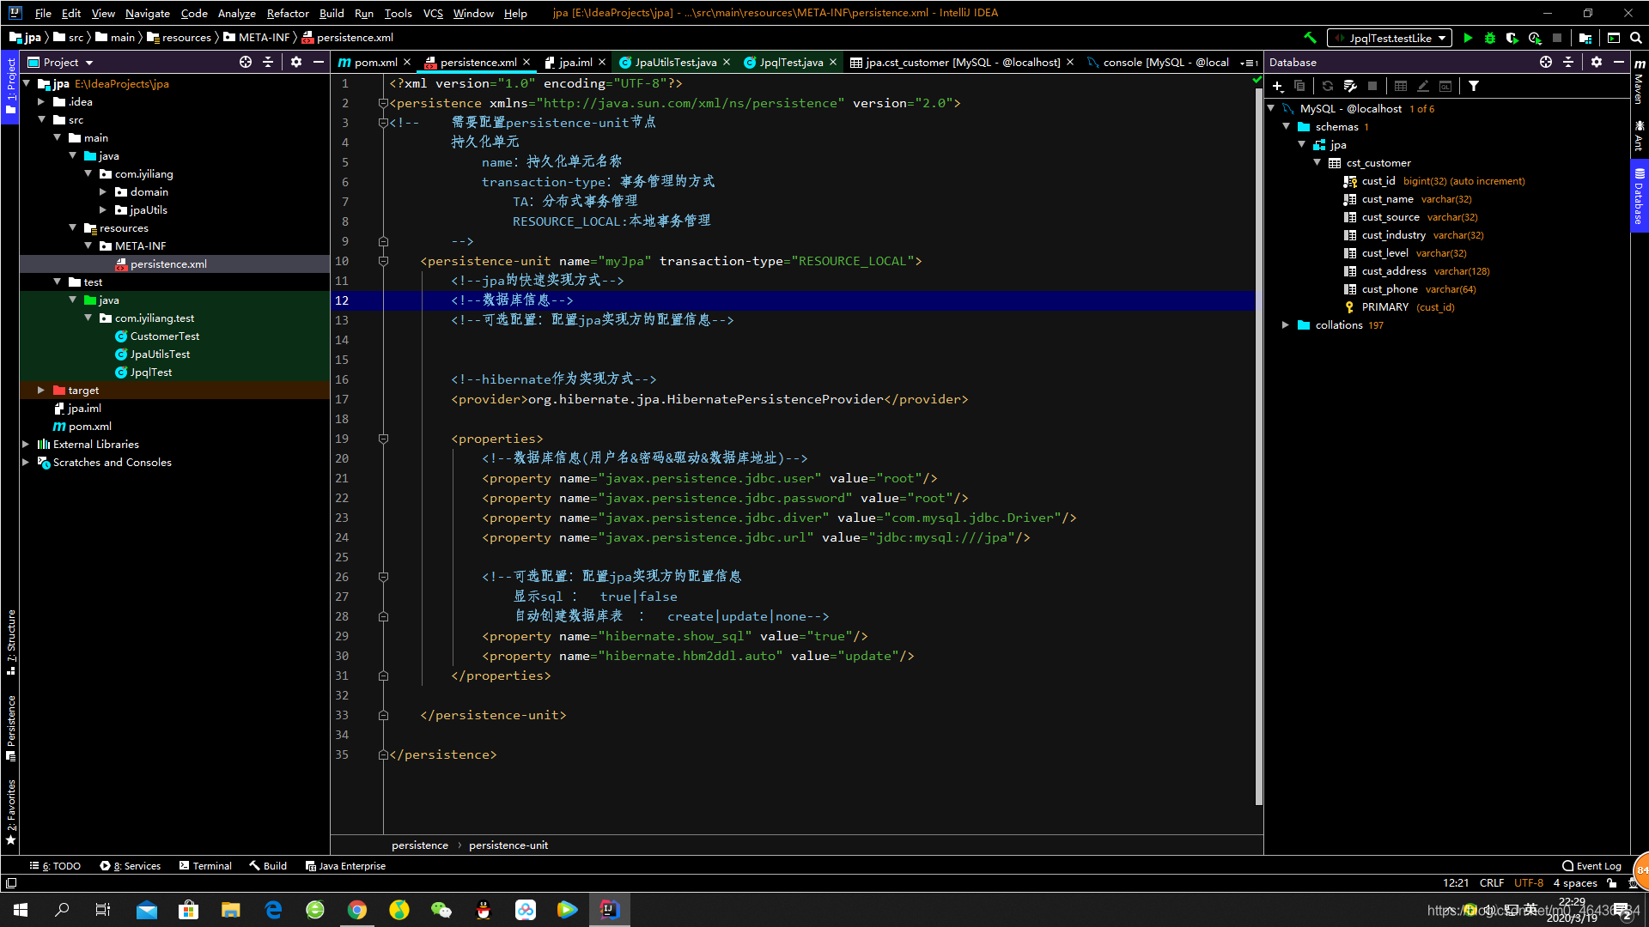1649x927 pixels.
Task: Select the Run button green arrow
Action: pos(1467,39)
